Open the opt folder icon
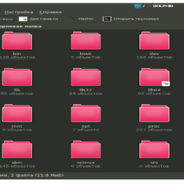Viewport: 184px width, 184px height. point(86,113)
